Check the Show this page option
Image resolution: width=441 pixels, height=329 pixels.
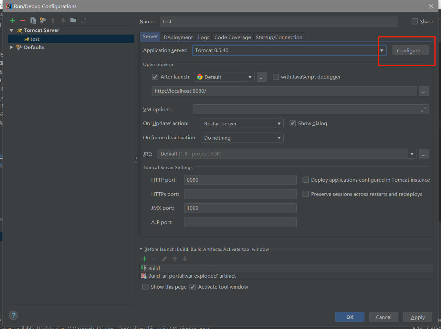tap(145, 287)
